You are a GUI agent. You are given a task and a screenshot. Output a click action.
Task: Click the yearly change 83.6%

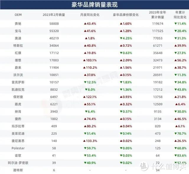pos(180,155)
